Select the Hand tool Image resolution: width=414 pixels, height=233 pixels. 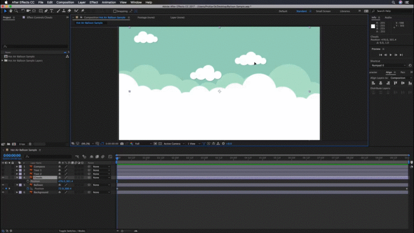[x=11, y=11]
